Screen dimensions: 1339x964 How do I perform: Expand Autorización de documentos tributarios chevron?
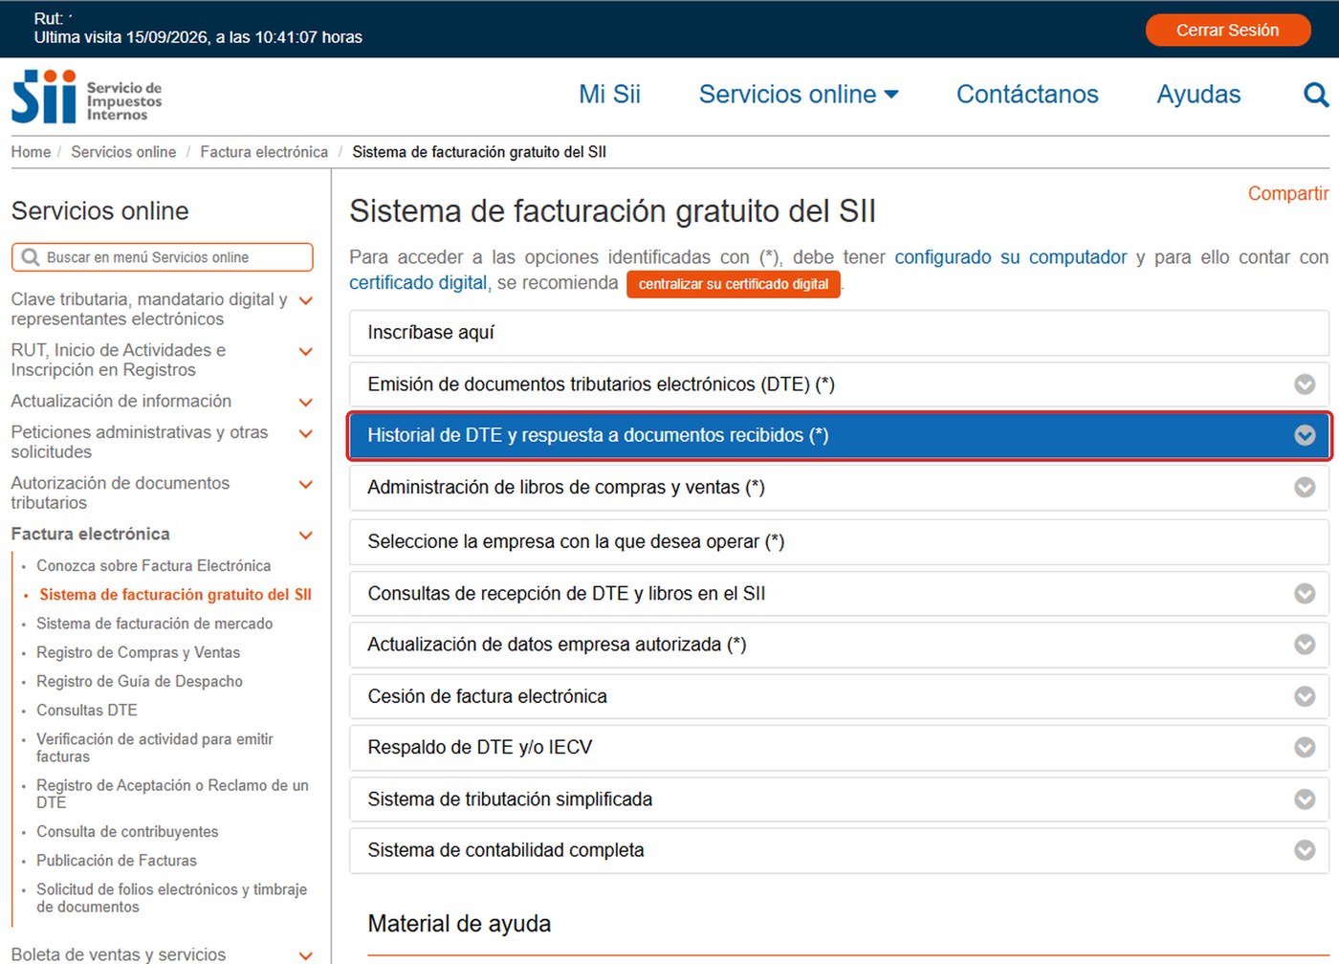point(306,484)
